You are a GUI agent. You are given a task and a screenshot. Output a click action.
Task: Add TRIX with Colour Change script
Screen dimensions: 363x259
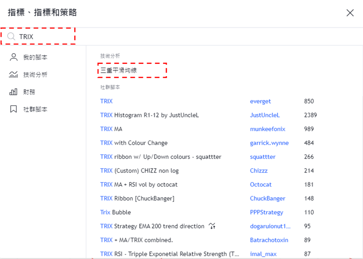pyautogui.click(x=134, y=143)
